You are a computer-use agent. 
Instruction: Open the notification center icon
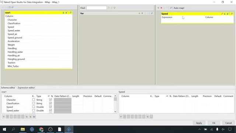[230, 129]
